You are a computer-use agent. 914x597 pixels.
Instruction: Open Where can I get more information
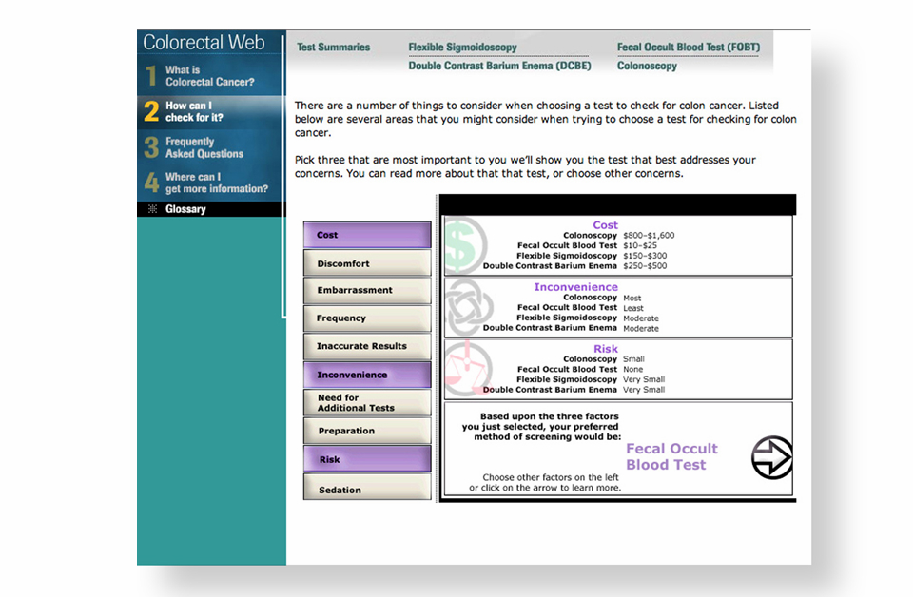point(216,183)
